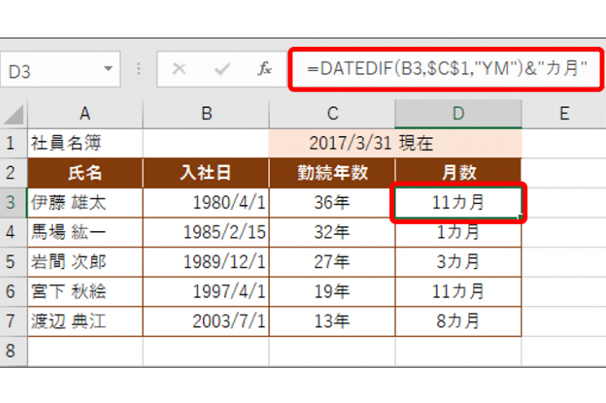Click the formula bar with DATEDIF formula
The width and height of the screenshot is (606, 403).
447,69
